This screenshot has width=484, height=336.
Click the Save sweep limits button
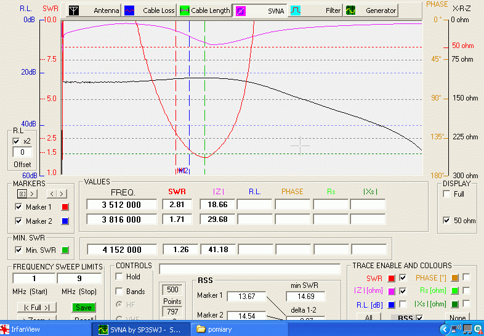click(83, 308)
